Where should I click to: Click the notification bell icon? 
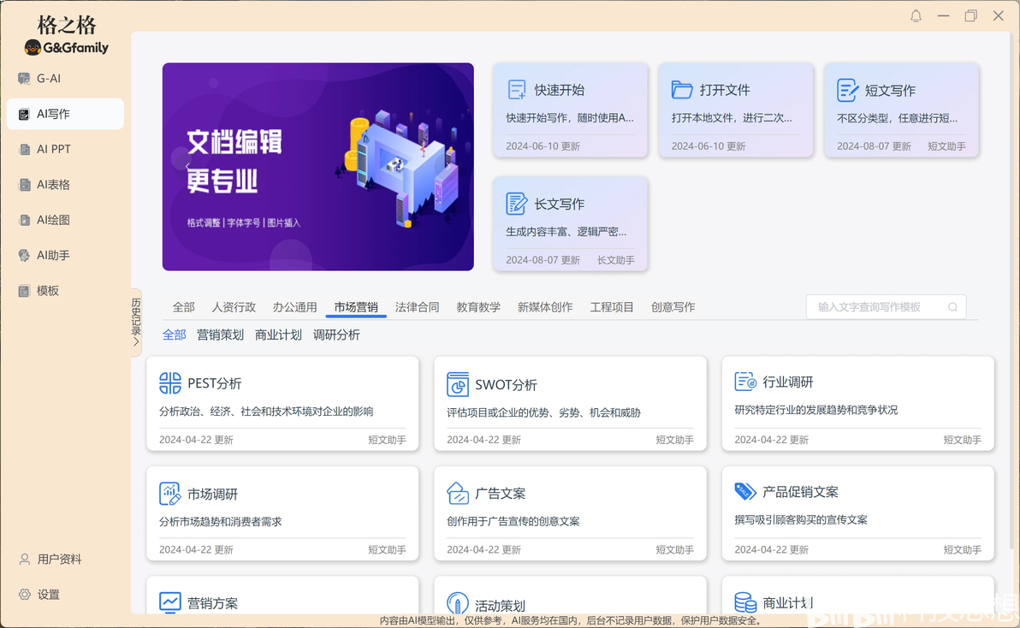tap(916, 15)
